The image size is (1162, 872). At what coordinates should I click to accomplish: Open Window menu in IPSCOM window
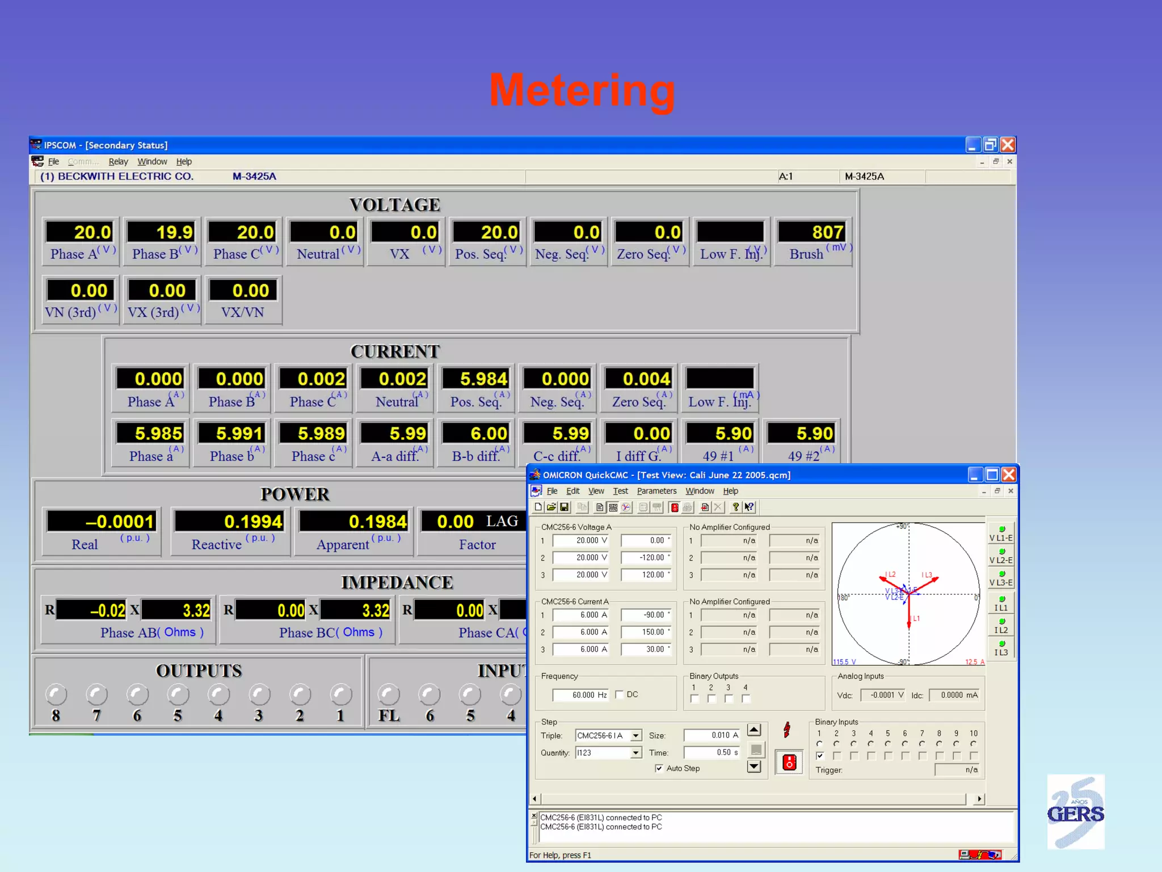[152, 161]
